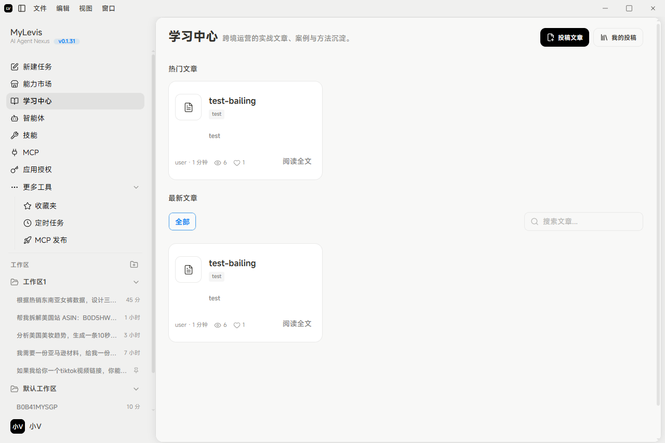Screen dimensions: 665x443
Task: Click the 学习中心 page heading
Action: pyautogui.click(x=193, y=36)
